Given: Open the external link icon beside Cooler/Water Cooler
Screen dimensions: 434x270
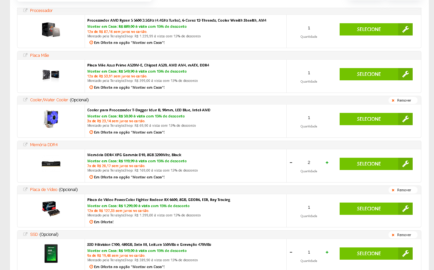Looking at the screenshot, I should pyautogui.click(x=26, y=100).
